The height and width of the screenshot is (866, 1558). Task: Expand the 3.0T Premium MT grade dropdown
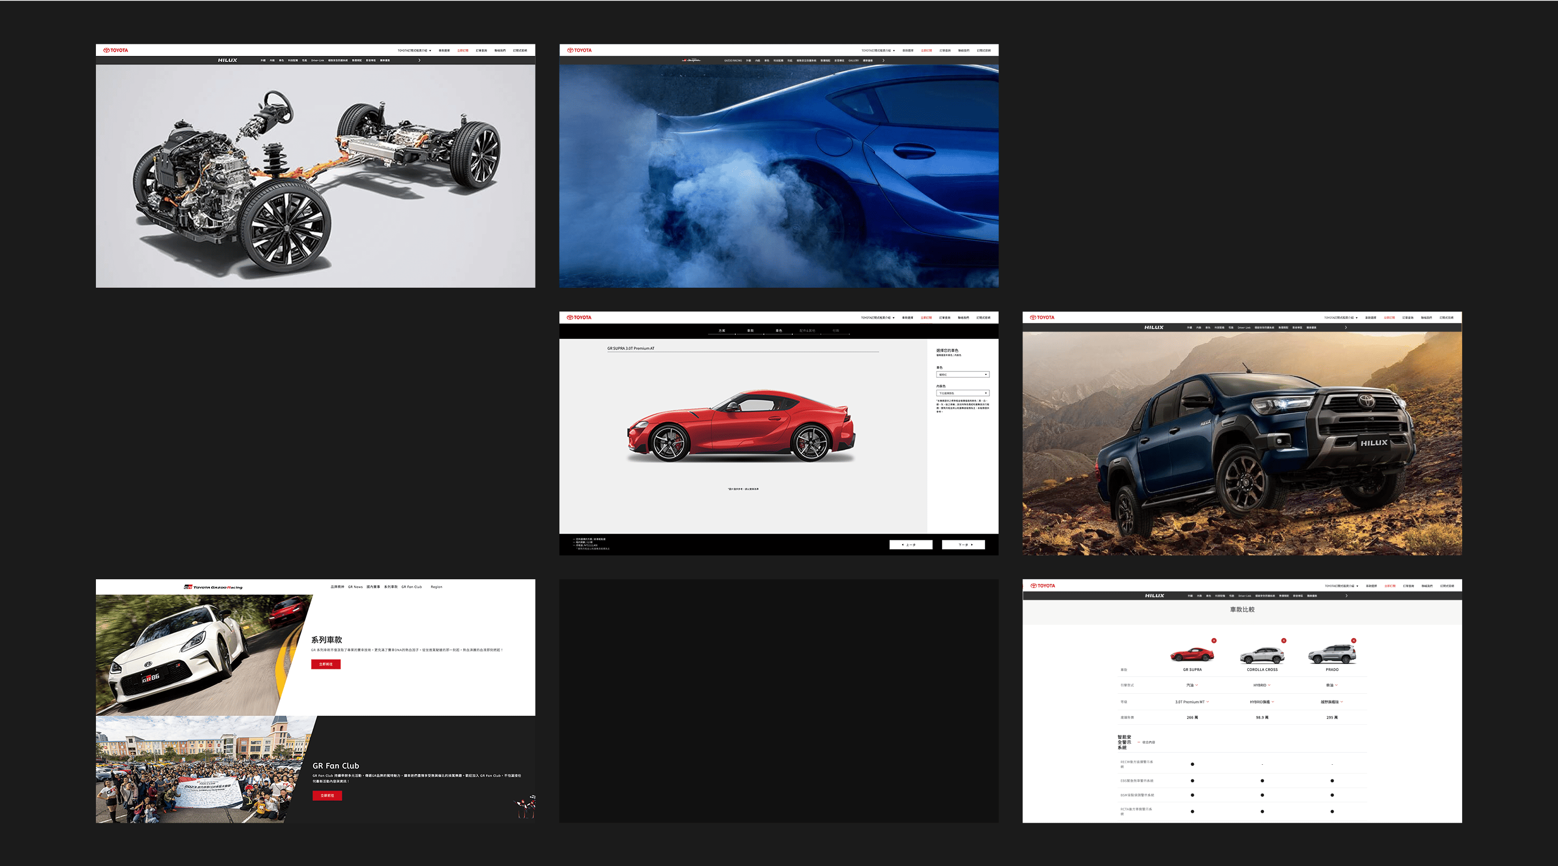[x=1191, y=702]
